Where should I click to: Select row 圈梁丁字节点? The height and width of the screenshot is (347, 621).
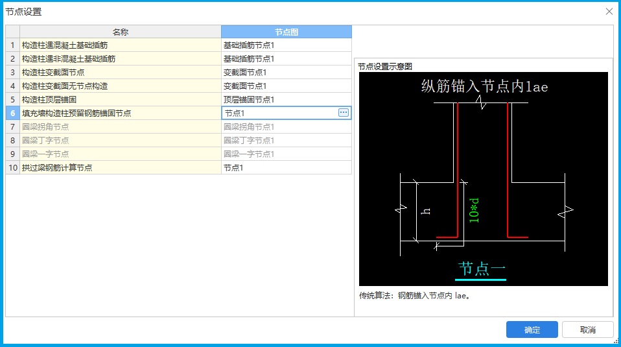[x=121, y=140]
